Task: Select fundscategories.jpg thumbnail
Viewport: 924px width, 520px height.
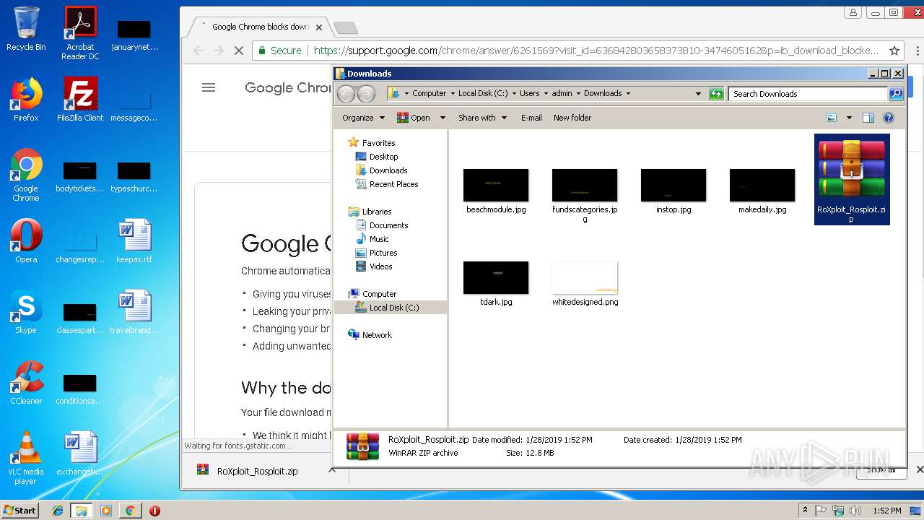Action: (585, 196)
